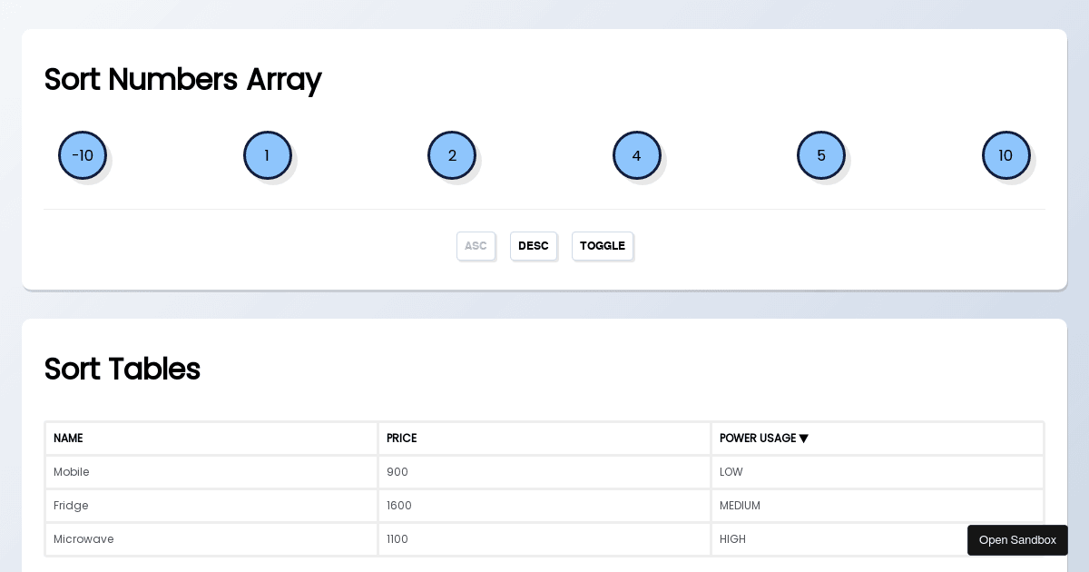
Task: Sort table by Power Usage header
Action: coord(757,439)
